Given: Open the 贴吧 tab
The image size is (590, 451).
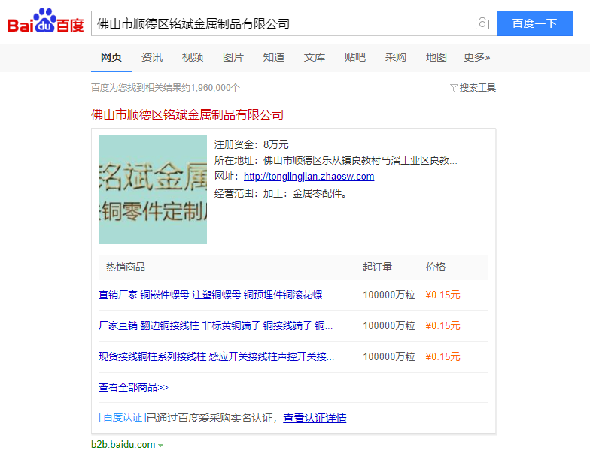Looking at the screenshot, I should 355,57.
